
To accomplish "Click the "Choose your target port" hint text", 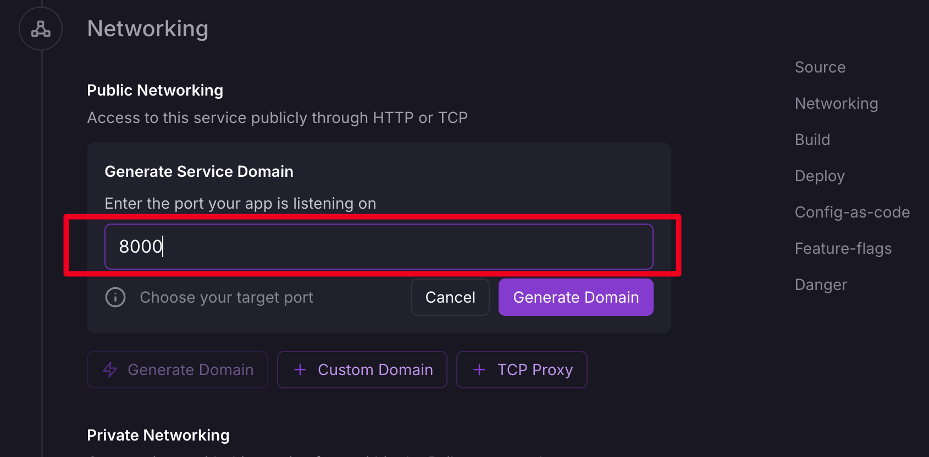I will pos(226,297).
